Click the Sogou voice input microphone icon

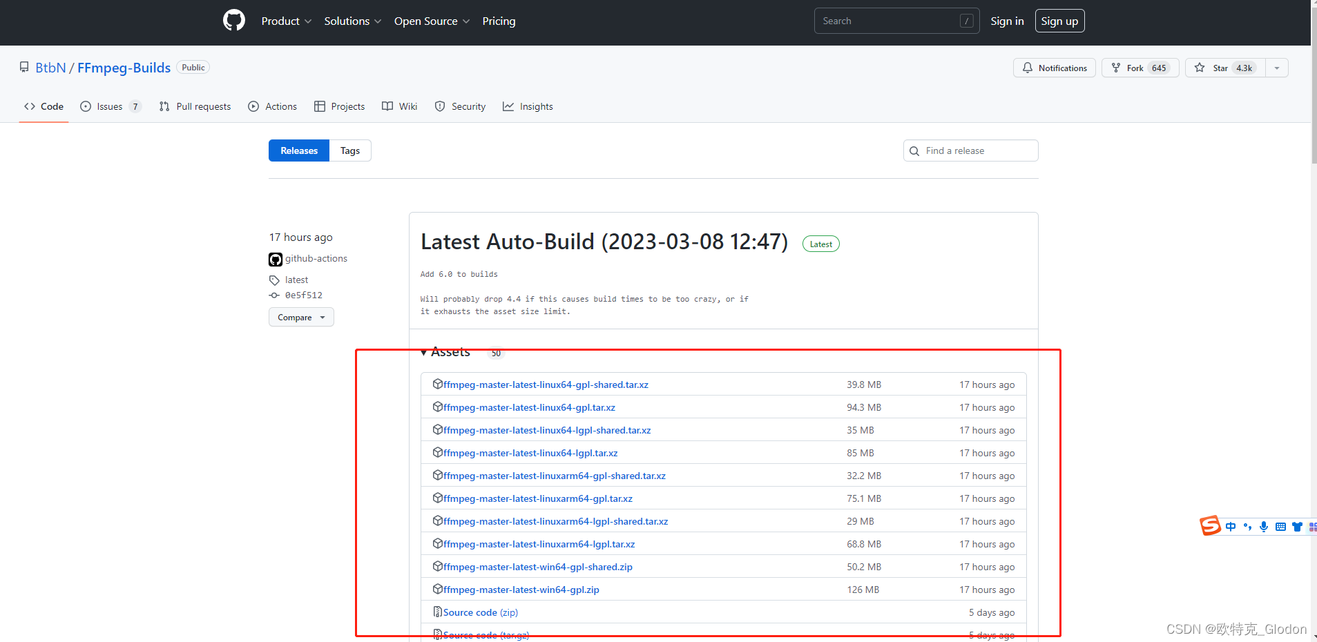(x=1264, y=527)
